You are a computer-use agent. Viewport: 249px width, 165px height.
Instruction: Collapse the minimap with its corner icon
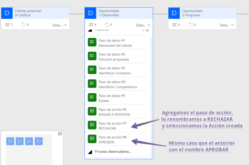(60, 134)
